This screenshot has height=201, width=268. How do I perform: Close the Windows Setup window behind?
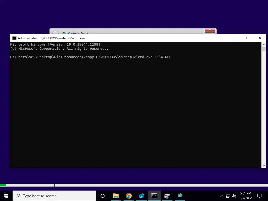click(x=210, y=30)
